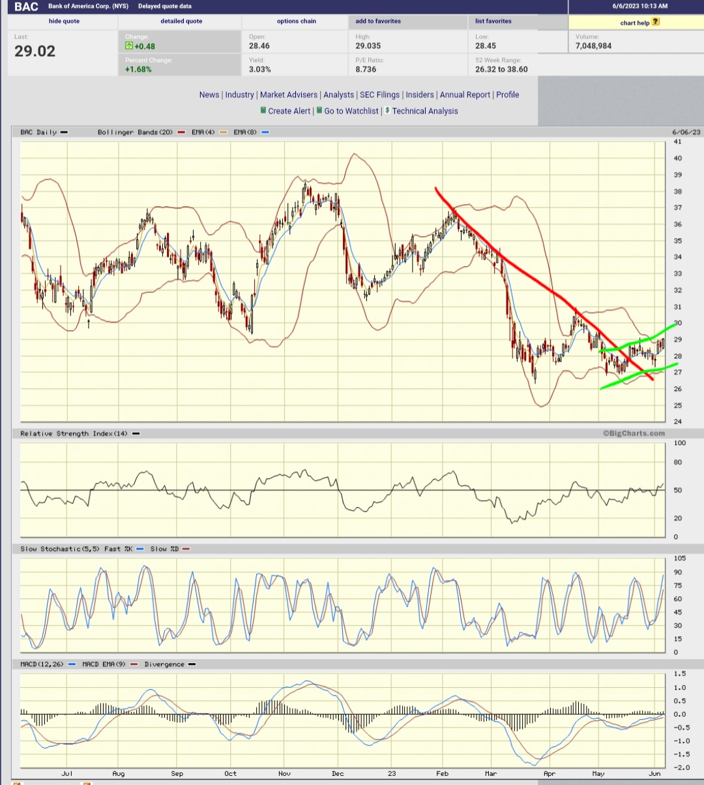
Task: Click the MACD chart panel
Action: click(343, 720)
